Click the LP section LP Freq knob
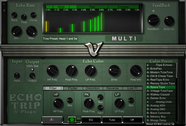Image resolution: width=186 pixels, height=126 pixels. coord(120,103)
